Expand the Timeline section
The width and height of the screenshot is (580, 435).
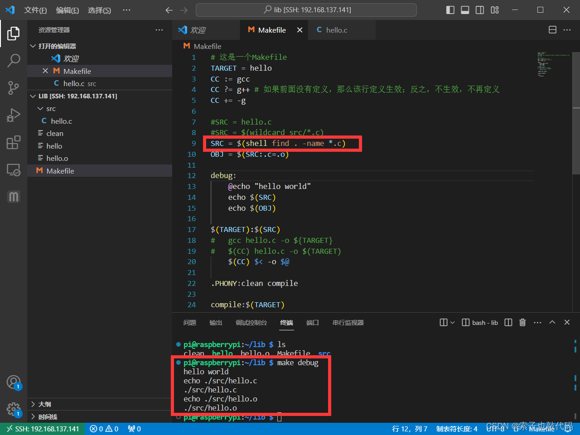pyautogui.click(x=99, y=417)
